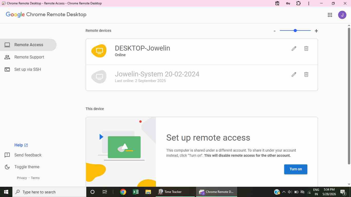Screen dimensions: 351x197
Task: Click the Turn on button
Action: pyautogui.click(x=295, y=169)
